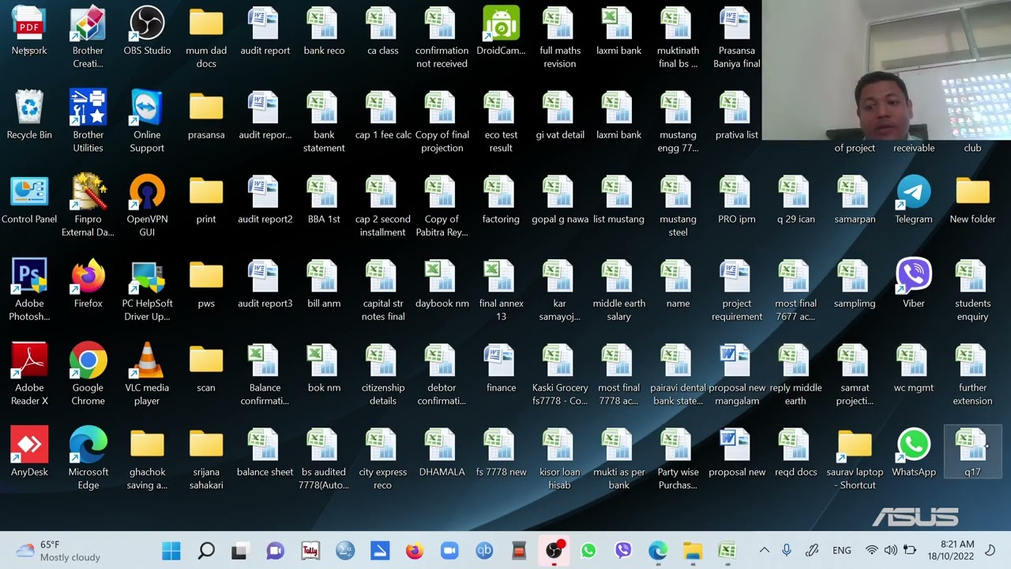Open File Explorer from taskbar
1011x569 pixels.
(x=693, y=551)
